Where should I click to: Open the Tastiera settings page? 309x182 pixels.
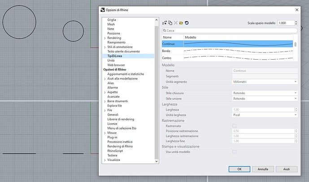(112, 156)
